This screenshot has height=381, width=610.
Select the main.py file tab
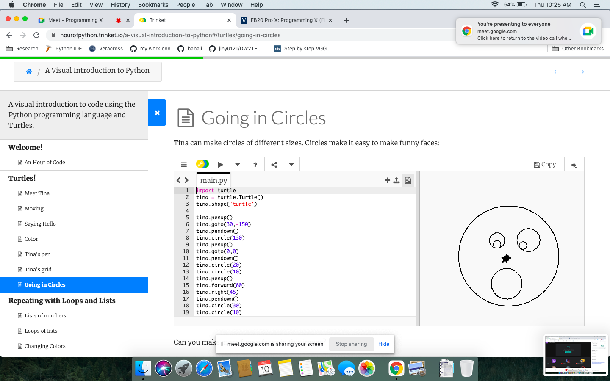(213, 180)
